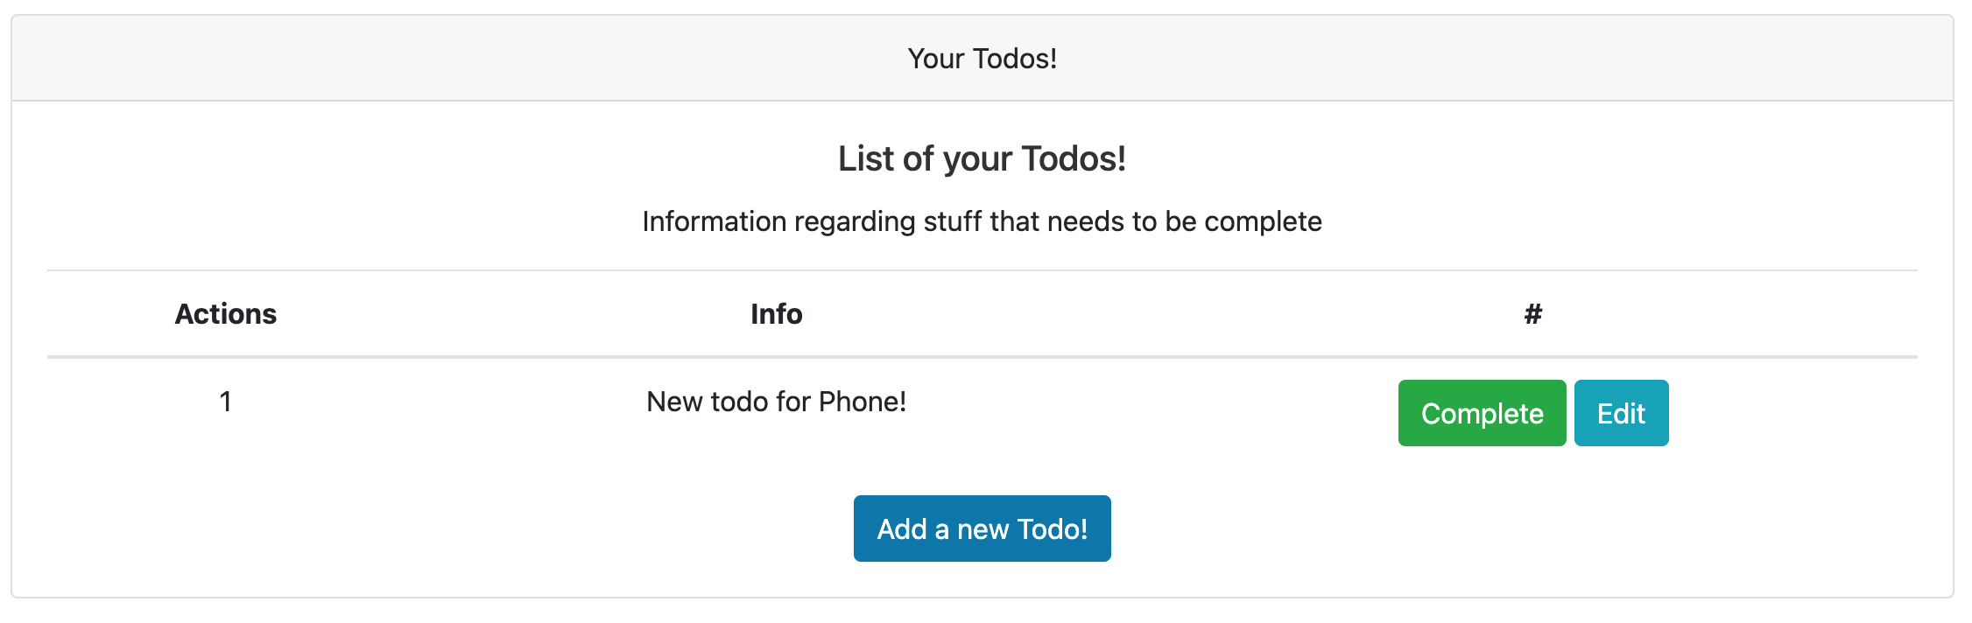Viewport: 1972px width, 623px height.
Task: Click the List of your Todos! heading
Action: pos(982,159)
